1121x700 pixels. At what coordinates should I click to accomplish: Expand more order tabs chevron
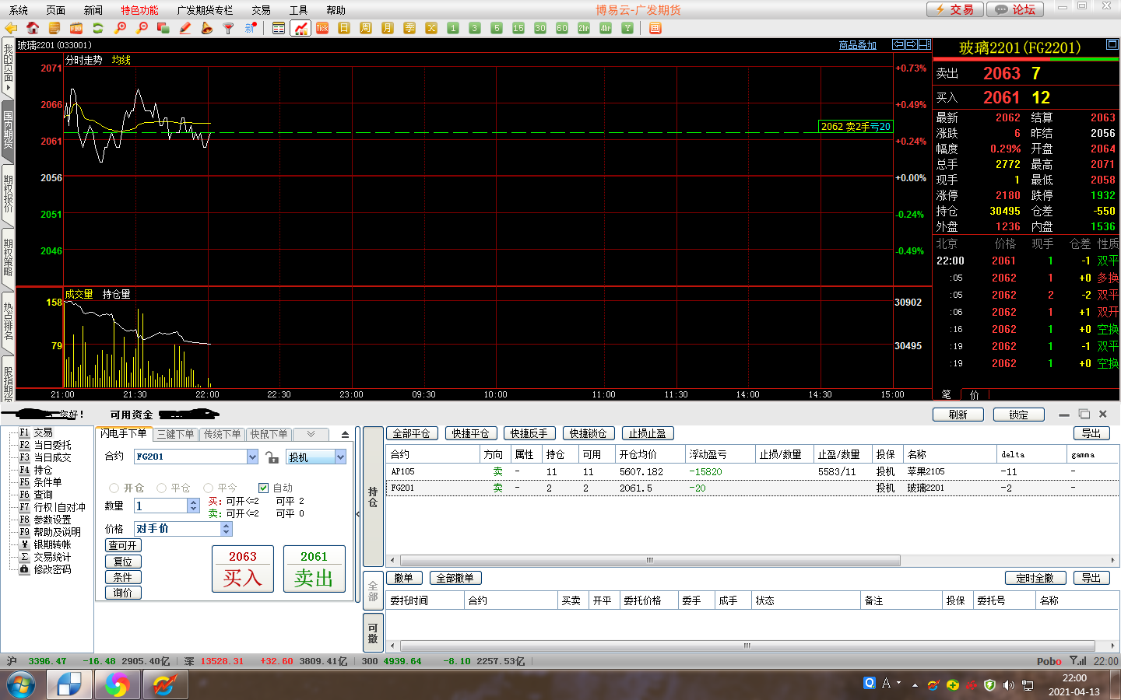coord(311,435)
